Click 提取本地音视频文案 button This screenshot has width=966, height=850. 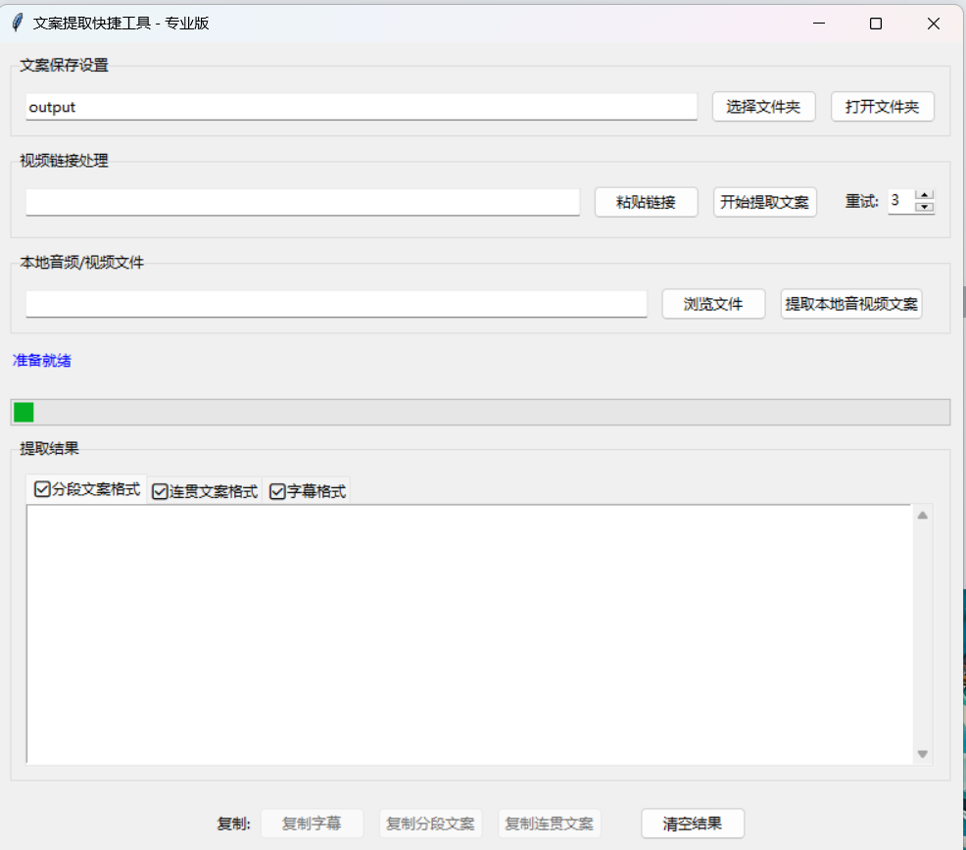(850, 304)
